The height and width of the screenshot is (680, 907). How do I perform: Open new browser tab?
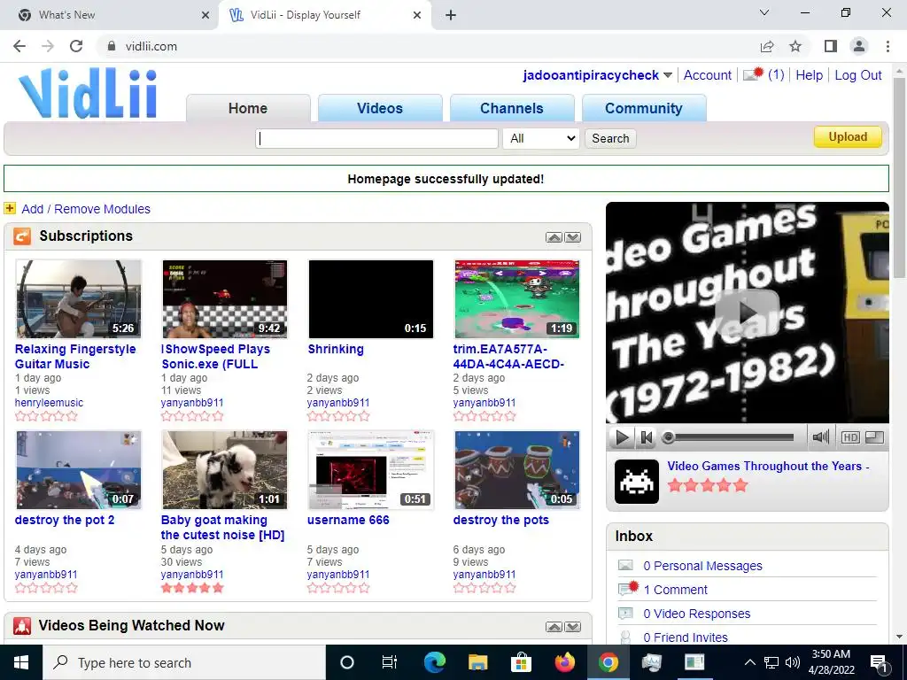pos(451,15)
